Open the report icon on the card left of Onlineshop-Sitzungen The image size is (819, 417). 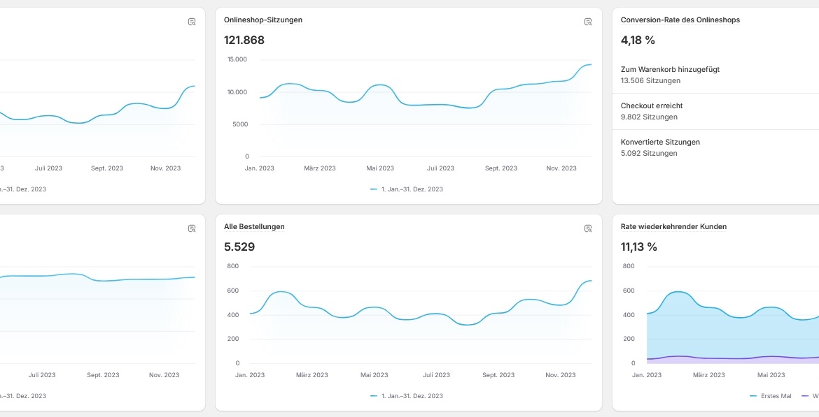coord(192,22)
